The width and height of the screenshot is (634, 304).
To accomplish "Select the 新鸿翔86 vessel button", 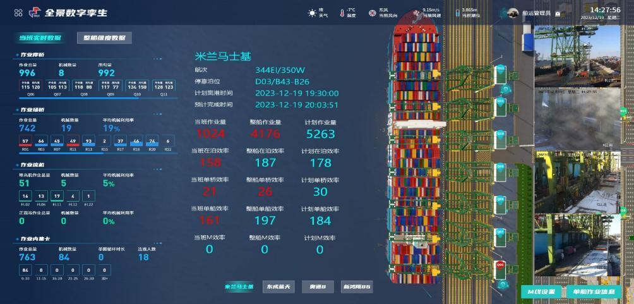I will coord(357,288).
